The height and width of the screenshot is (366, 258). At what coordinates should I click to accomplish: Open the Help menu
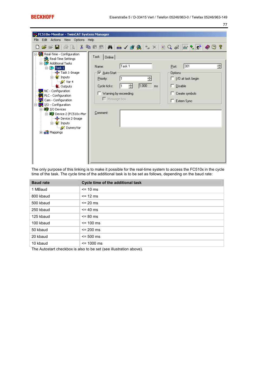tap(91, 40)
